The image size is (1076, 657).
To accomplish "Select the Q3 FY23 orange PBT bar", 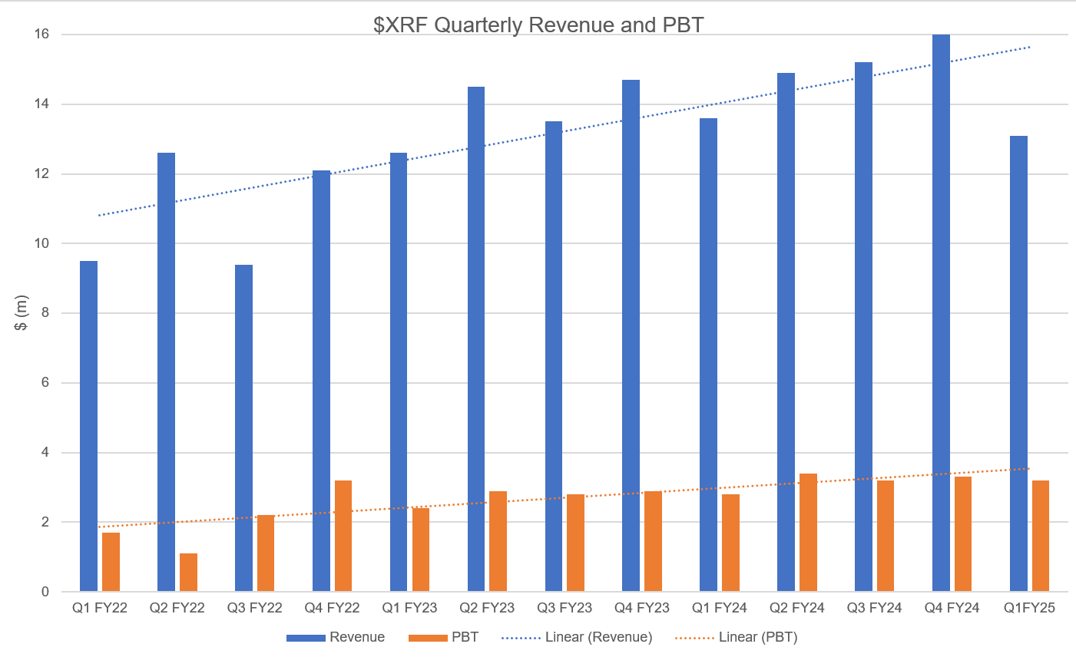I will pyautogui.click(x=576, y=543).
